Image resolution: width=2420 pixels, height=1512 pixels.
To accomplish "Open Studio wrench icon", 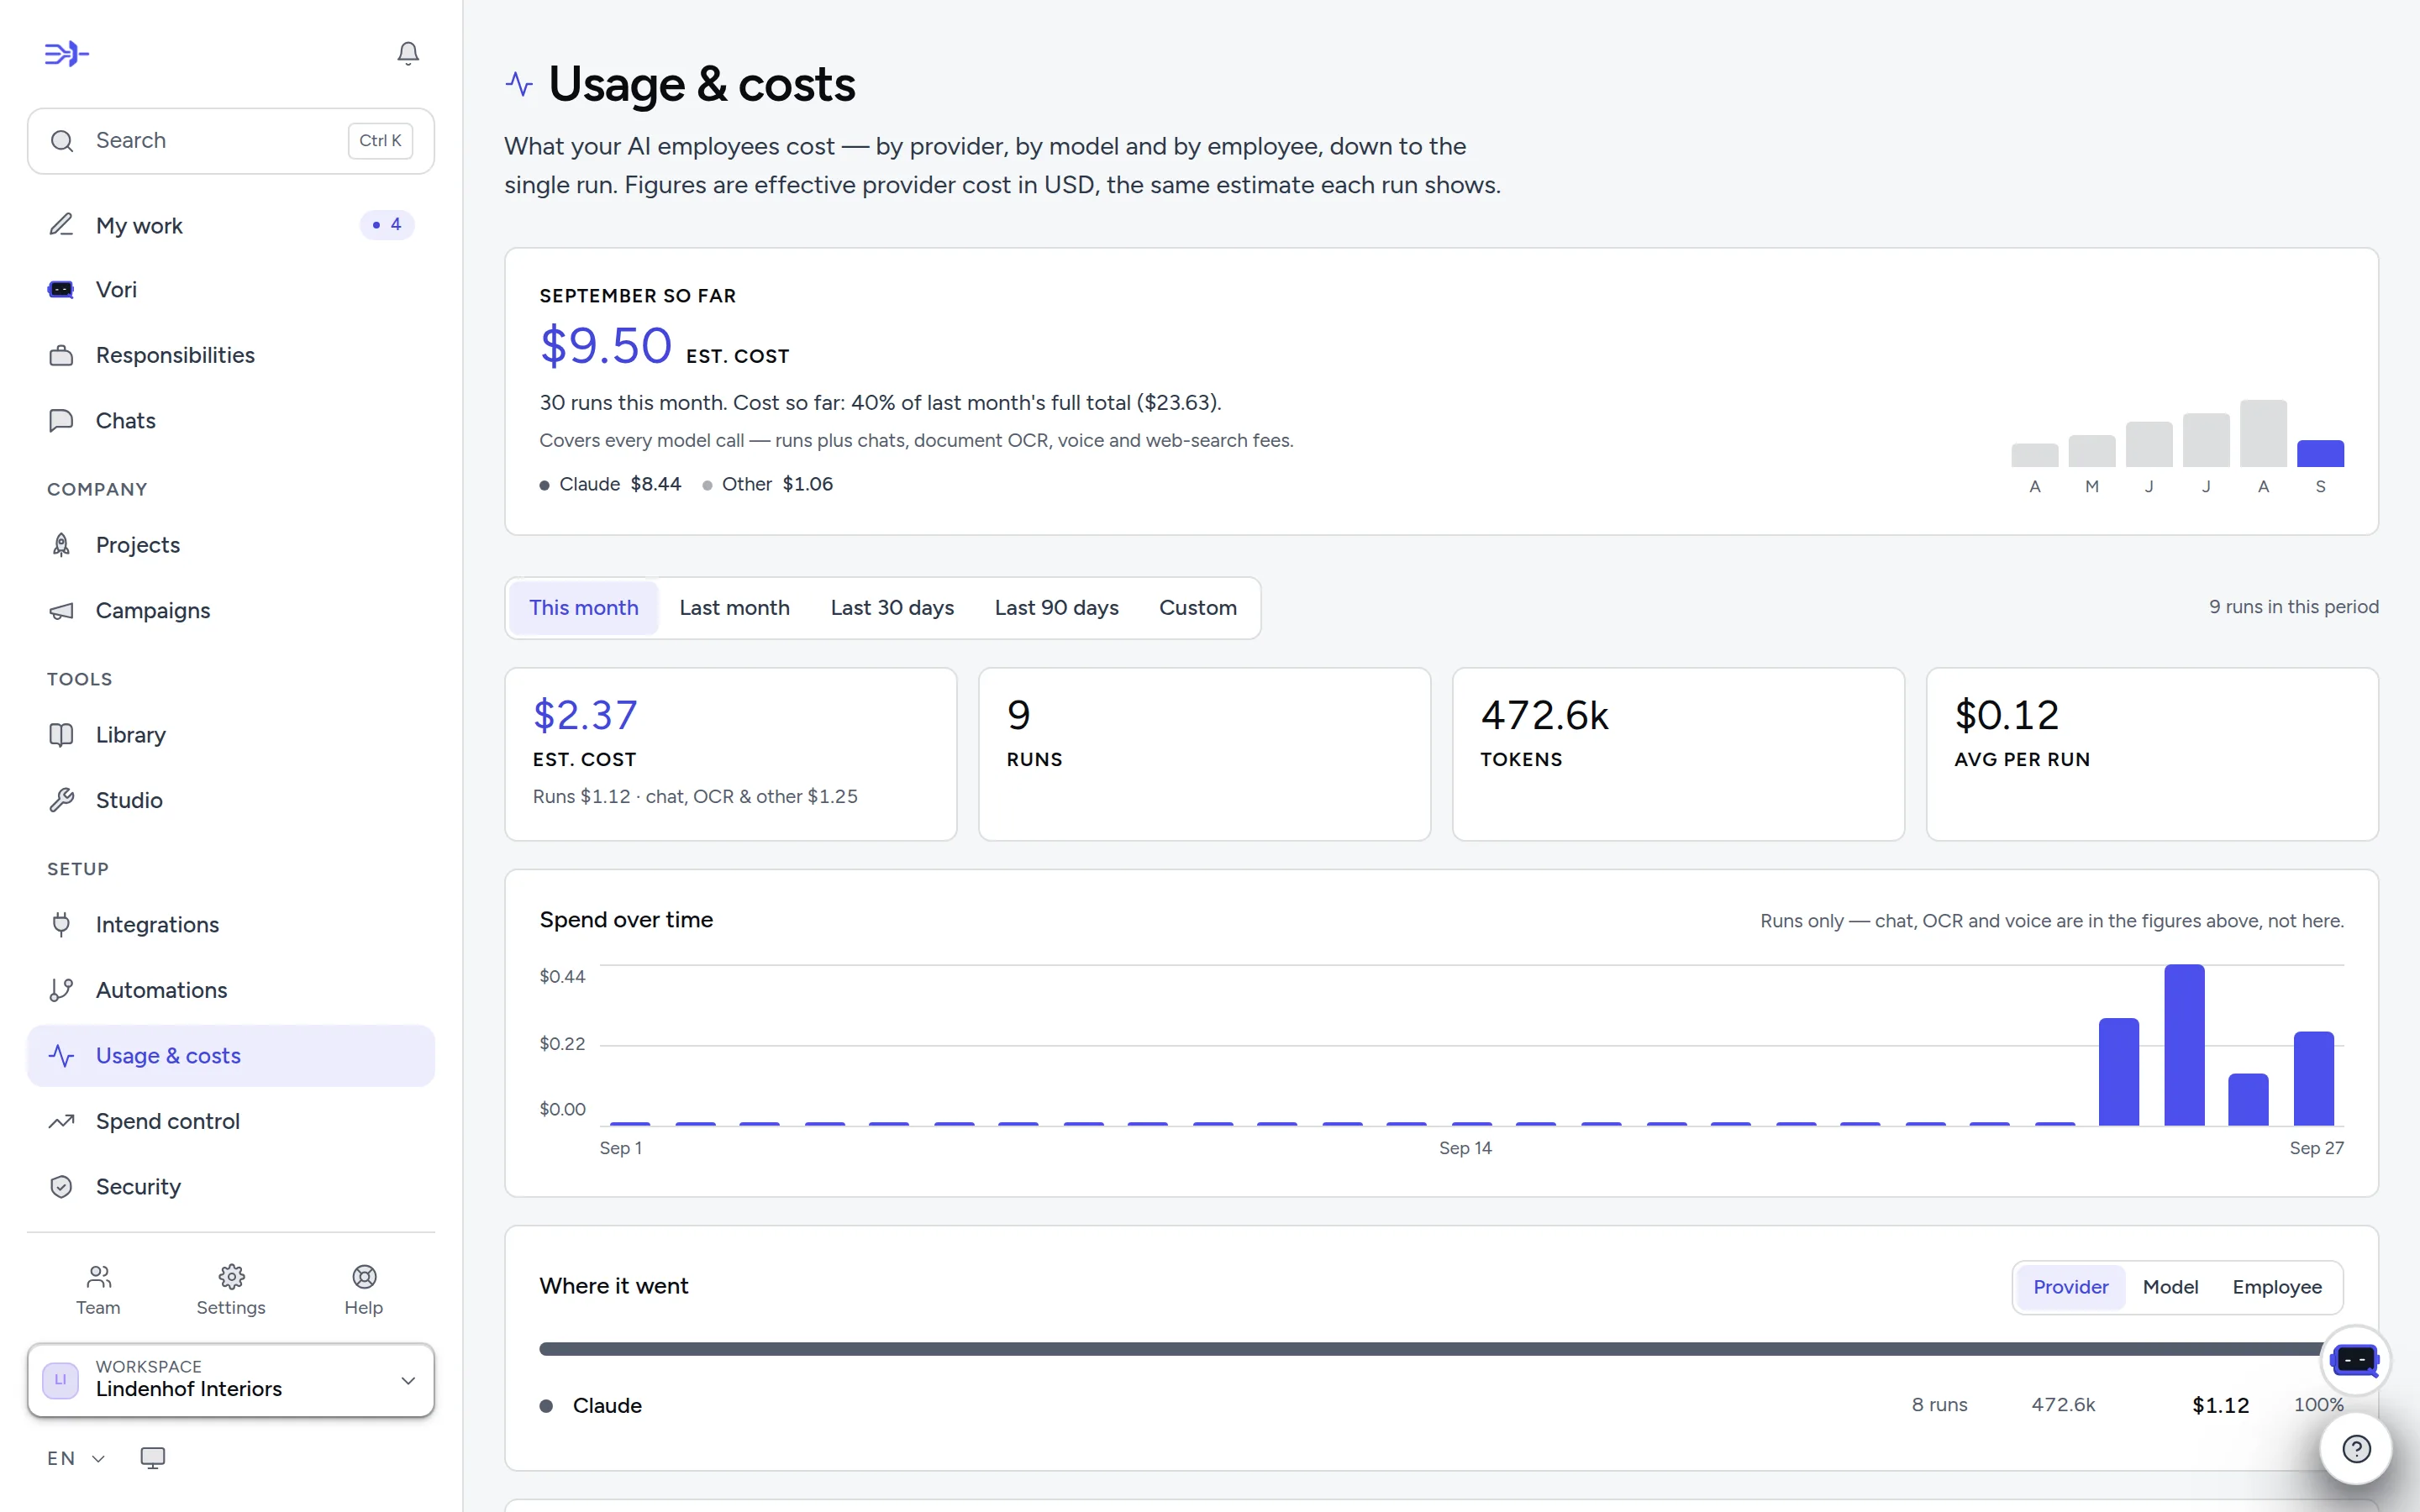I will (x=61, y=800).
